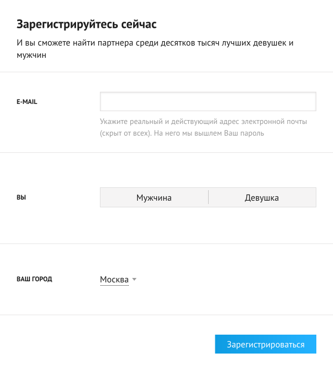Focus the E-mail input field
The image size is (333, 373).
coord(208,102)
